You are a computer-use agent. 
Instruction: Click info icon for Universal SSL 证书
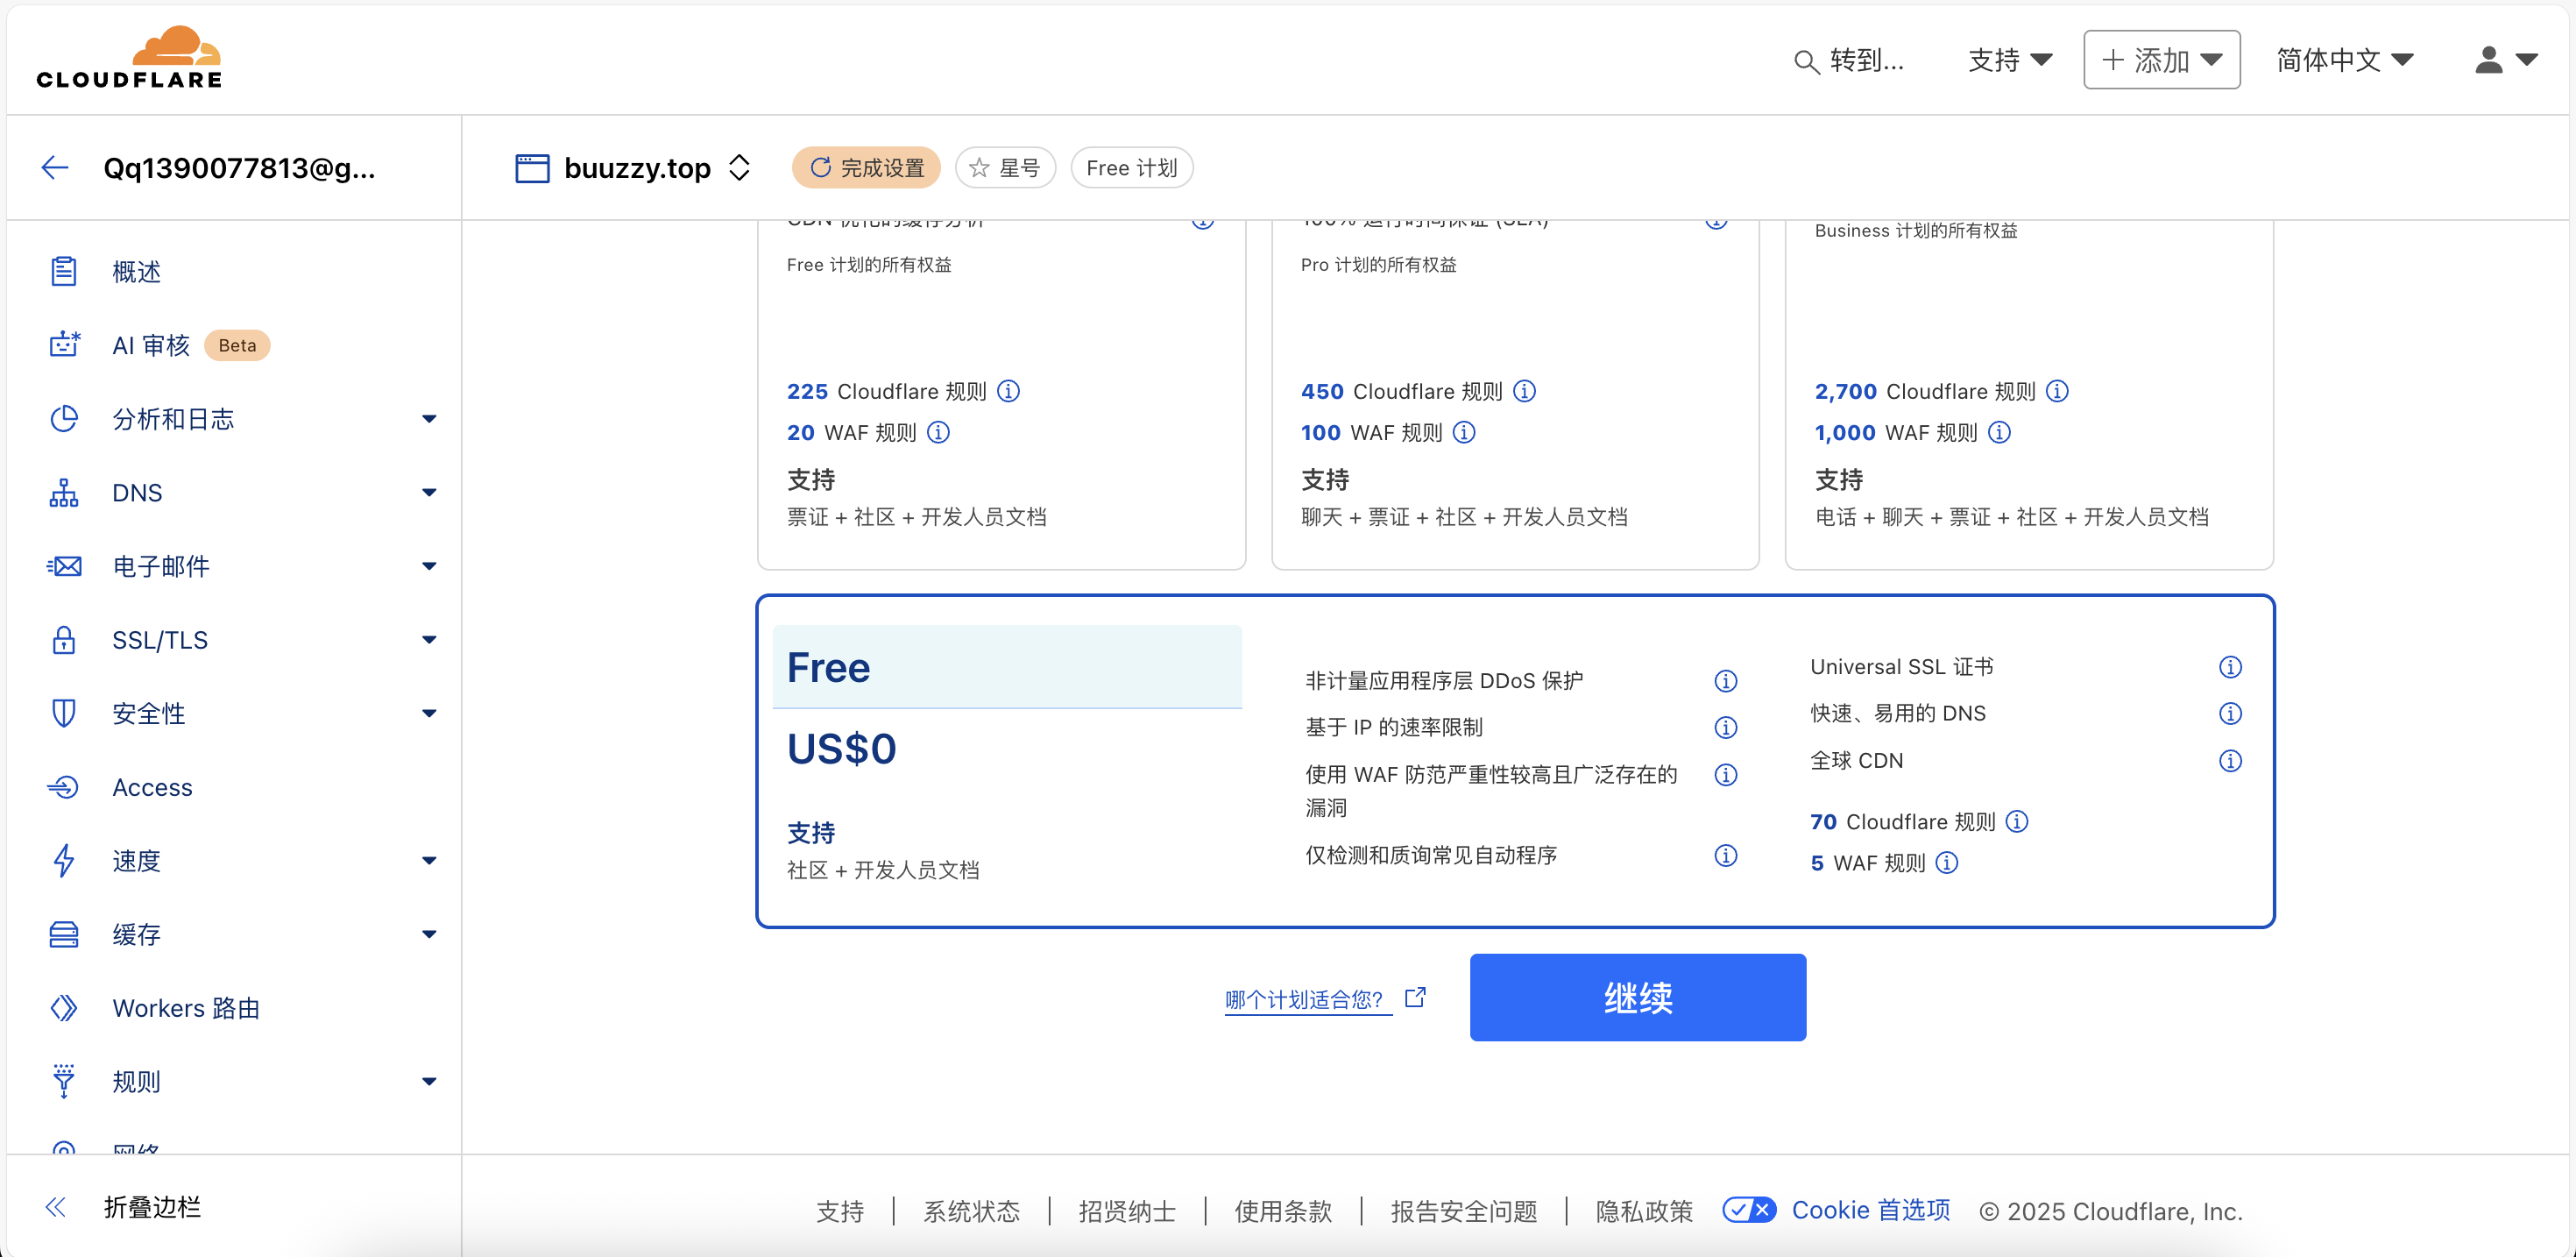[2230, 666]
